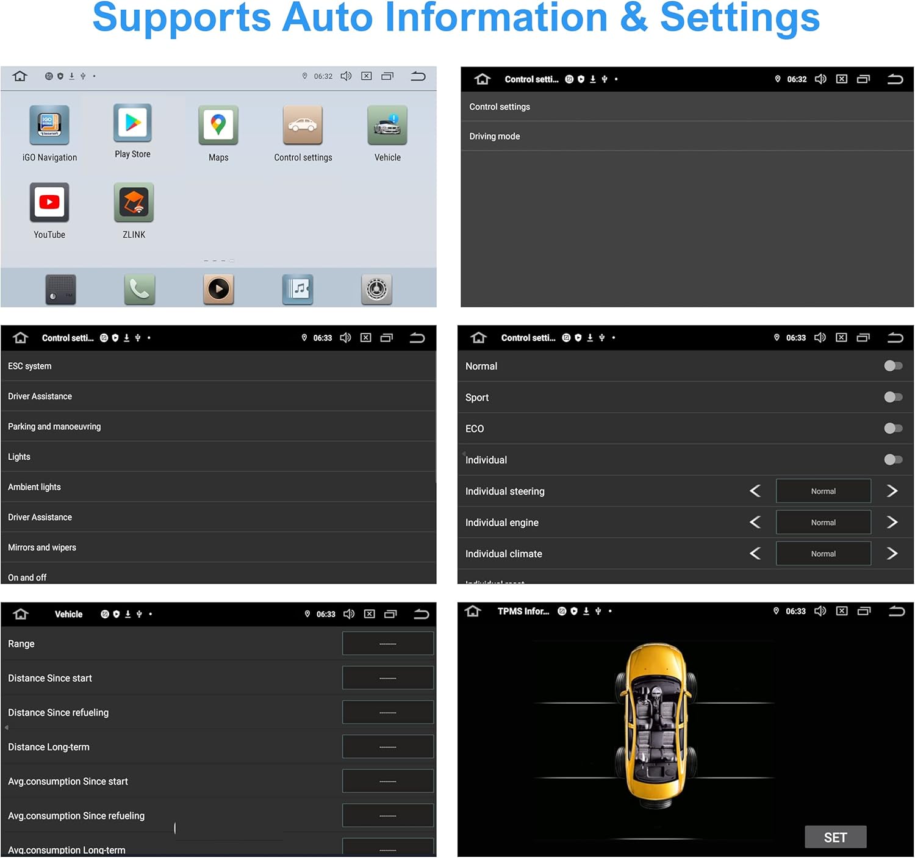
Task: Open the ESC system menu row
Action: [218, 366]
